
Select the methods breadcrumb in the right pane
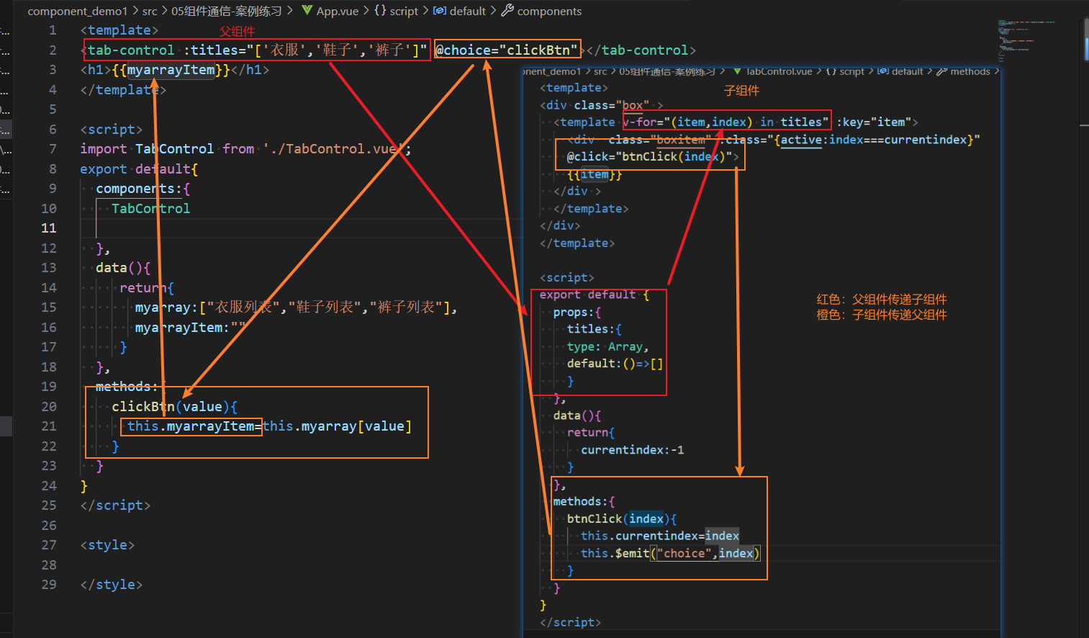pyautogui.click(x=970, y=71)
